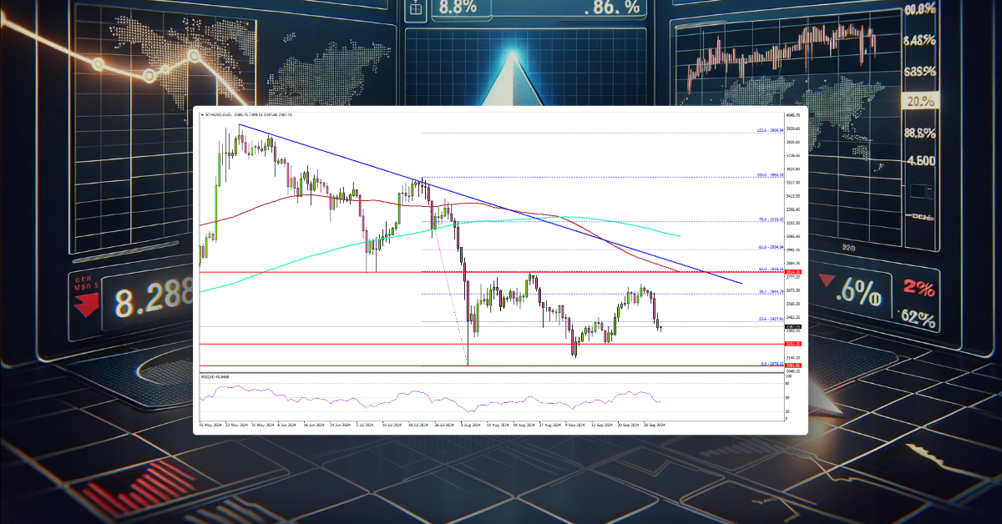1002x524 pixels.
Task: Click the RSI panel 50 gridline value
Action: 789,398
